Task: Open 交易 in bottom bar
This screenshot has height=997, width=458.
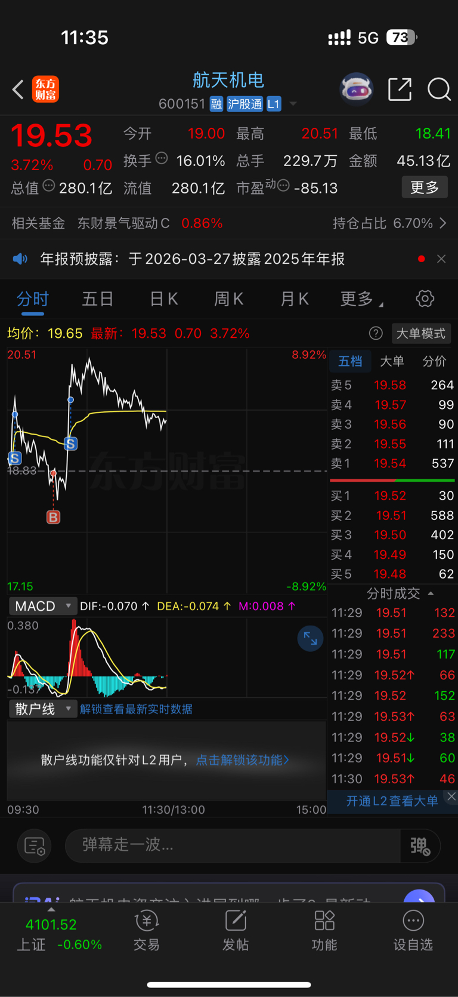Action: coord(147,930)
